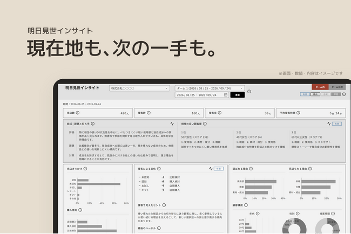Open info icon for 接客率 card
Screen dimensions: 351x234
pyautogui.click(x=220, y=113)
